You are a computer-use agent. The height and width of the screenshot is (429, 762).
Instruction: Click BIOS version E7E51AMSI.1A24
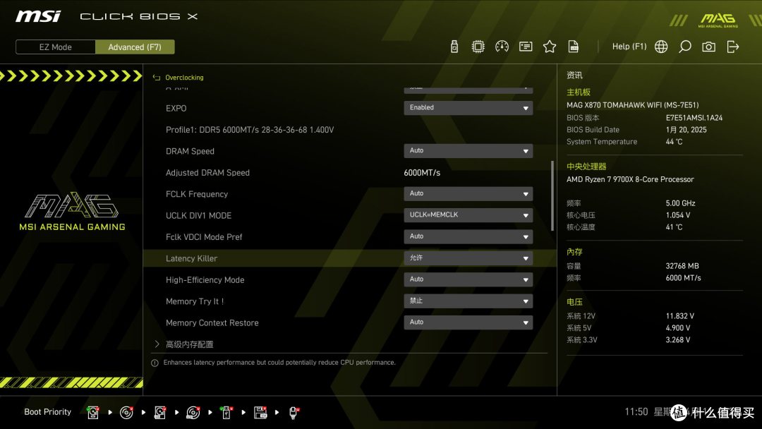point(694,118)
